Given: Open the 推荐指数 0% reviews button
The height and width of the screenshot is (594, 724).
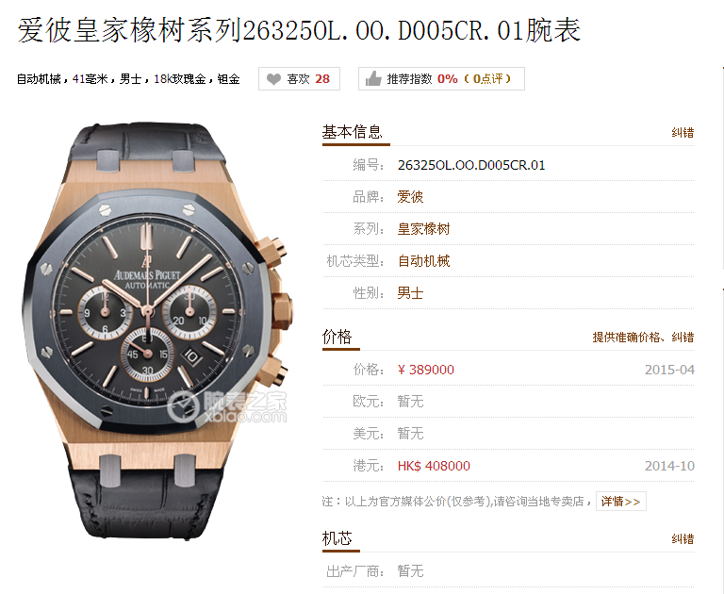Looking at the screenshot, I should point(441,79).
